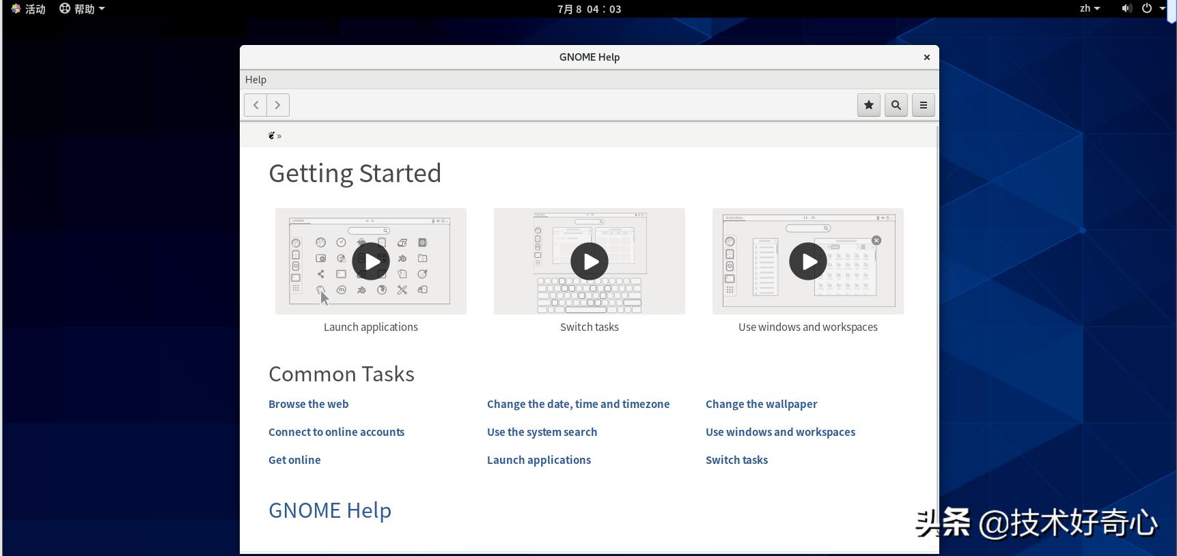Image resolution: width=1177 pixels, height=556 pixels.
Task: Play the Use windows and workspaces video
Action: pos(808,261)
